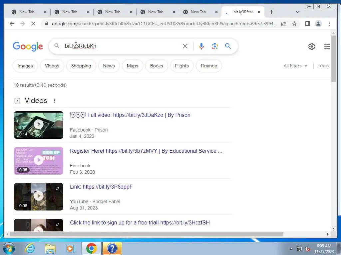Switch to the first New Tab

pos(27,12)
